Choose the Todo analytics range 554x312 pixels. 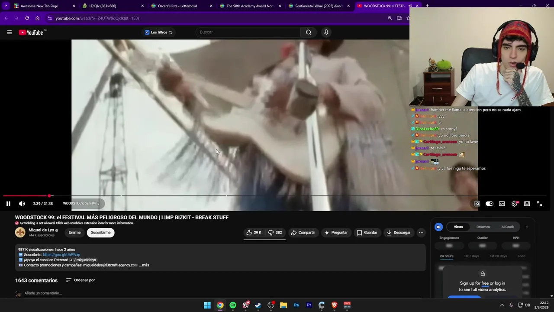[x=522, y=256]
